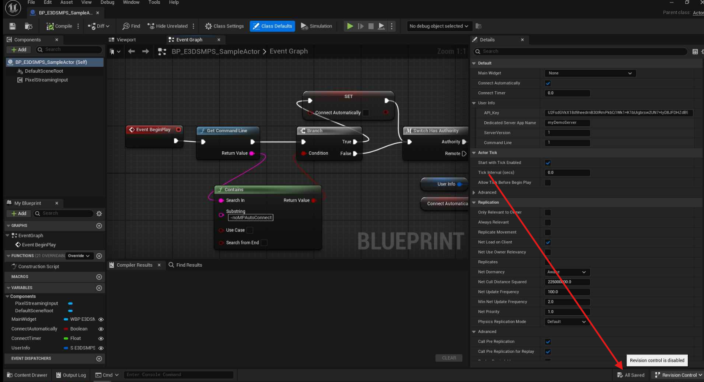
Task: Click the Stop simulation icon
Action: (371, 26)
